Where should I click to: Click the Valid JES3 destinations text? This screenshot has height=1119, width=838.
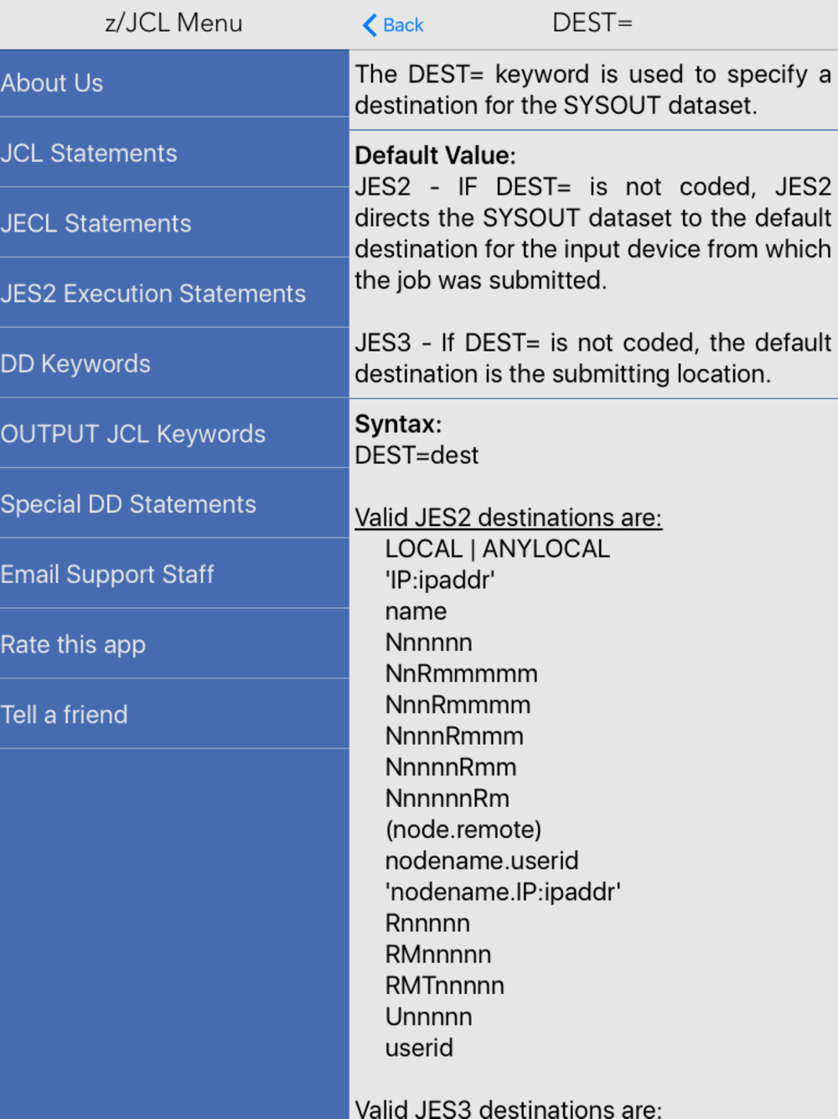click(x=508, y=1108)
